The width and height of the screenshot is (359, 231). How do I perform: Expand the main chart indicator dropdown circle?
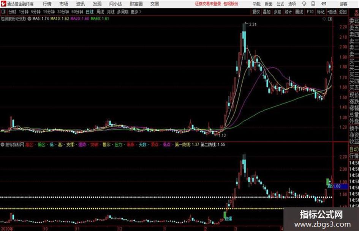(29, 19)
